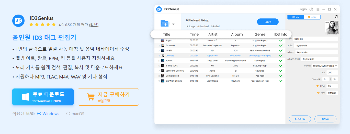Click the refresh icon above the album art

pos(336,17)
